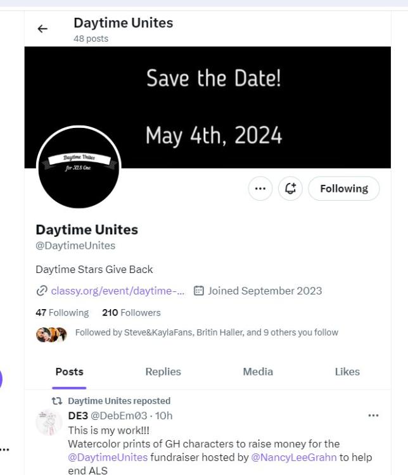Image resolution: width=408 pixels, height=475 pixels.
Task: Open Daytime Unites profile picture
Action: point(79,167)
